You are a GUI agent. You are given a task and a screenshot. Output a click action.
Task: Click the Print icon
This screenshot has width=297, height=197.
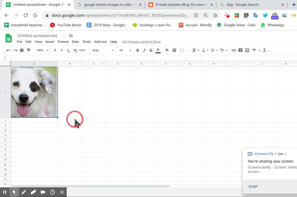pyautogui.click(x=22, y=50)
